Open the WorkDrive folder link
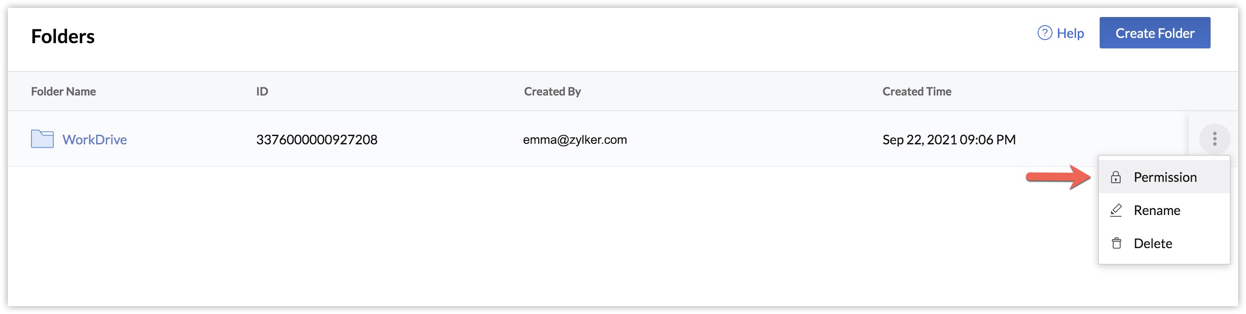This screenshot has height=314, width=1246. (x=94, y=140)
